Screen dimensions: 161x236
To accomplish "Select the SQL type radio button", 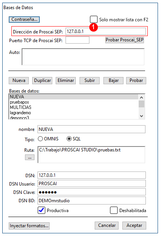I will coord(69,138).
